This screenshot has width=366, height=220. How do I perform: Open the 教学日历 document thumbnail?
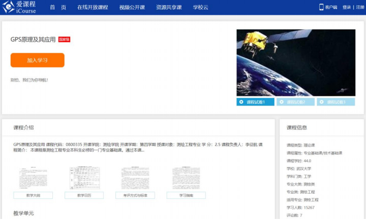tap(84, 178)
